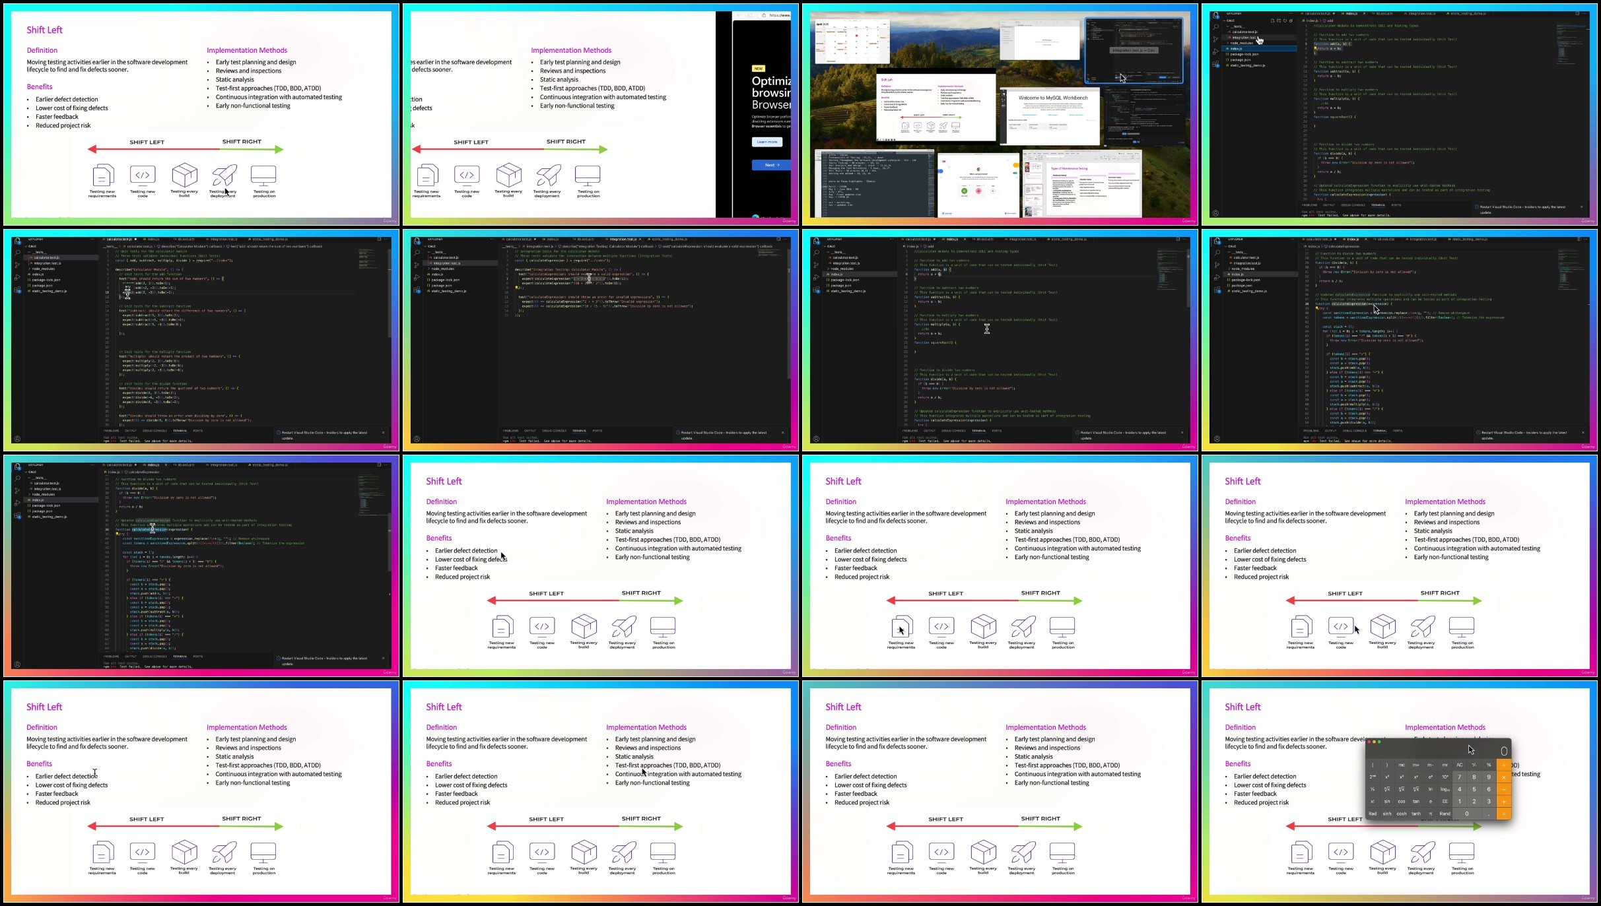The height and width of the screenshot is (906, 1601).
Task: Click the m+ memory add key
Action: (1416, 765)
